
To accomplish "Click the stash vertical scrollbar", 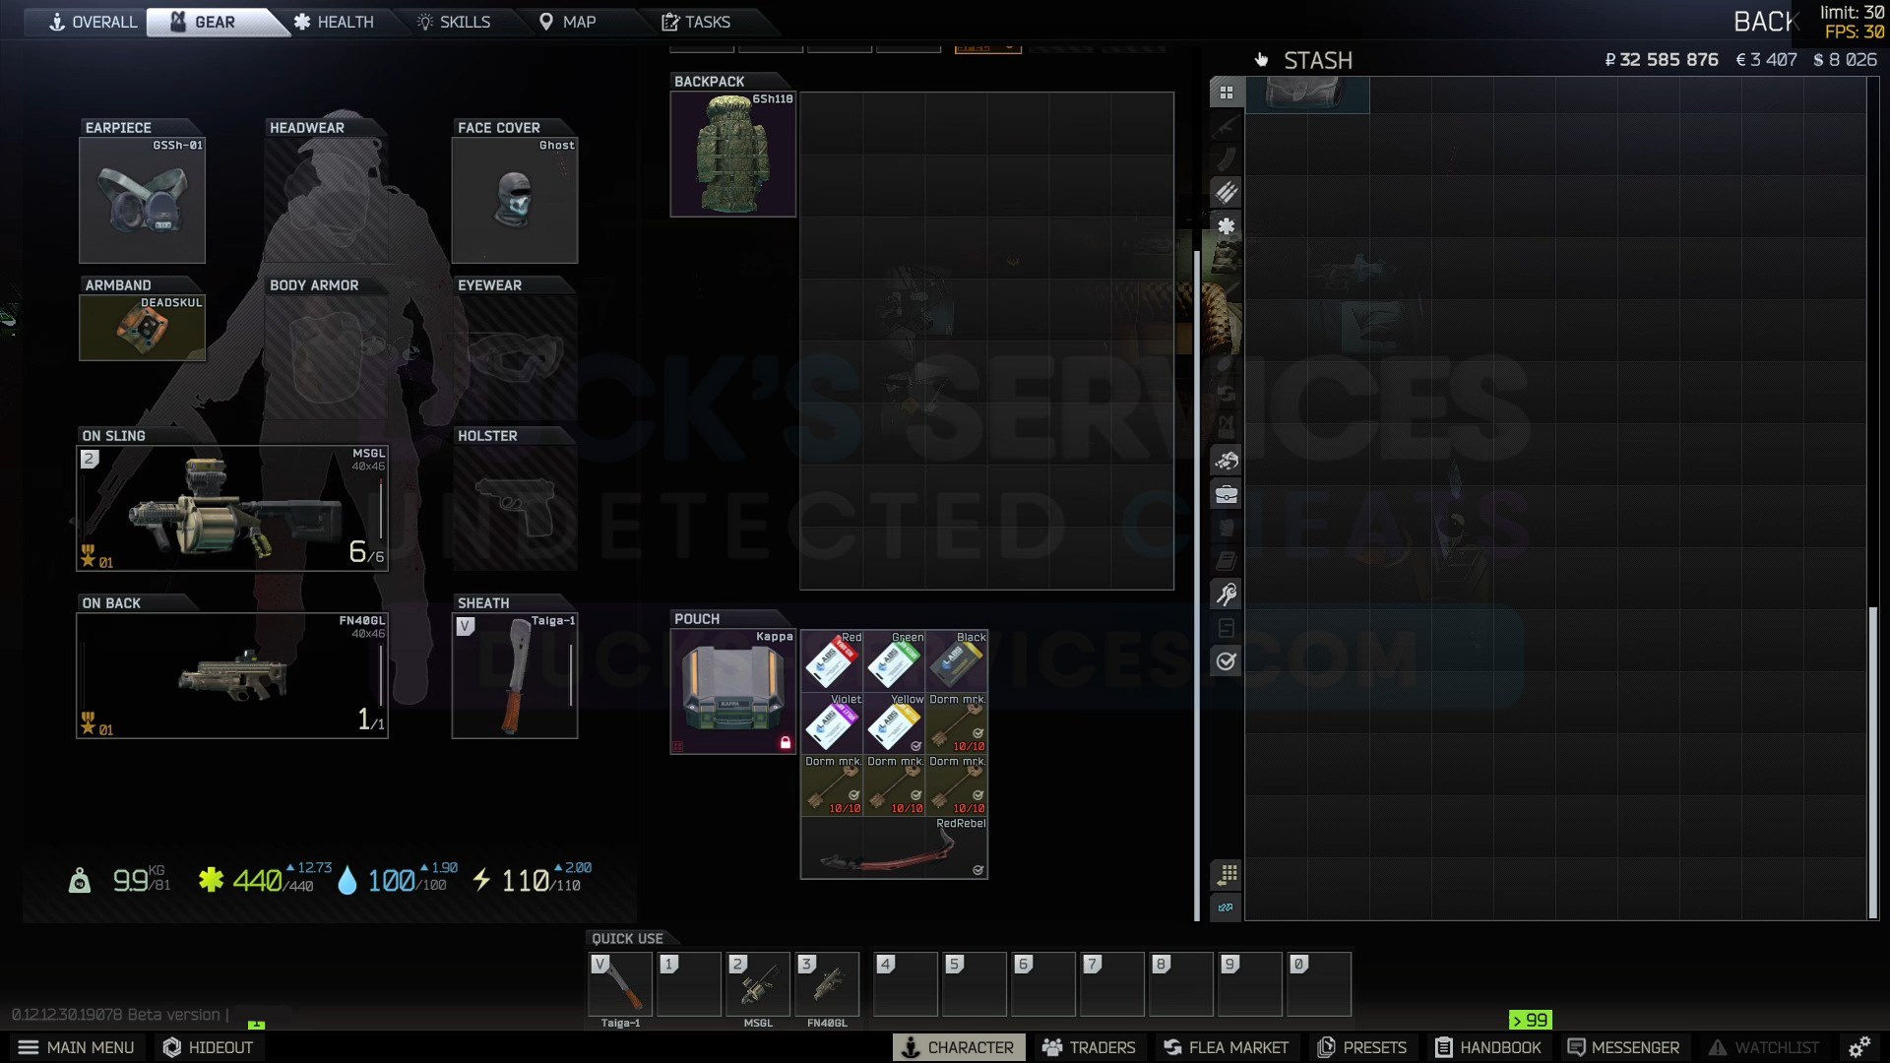I will (x=1873, y=763).
